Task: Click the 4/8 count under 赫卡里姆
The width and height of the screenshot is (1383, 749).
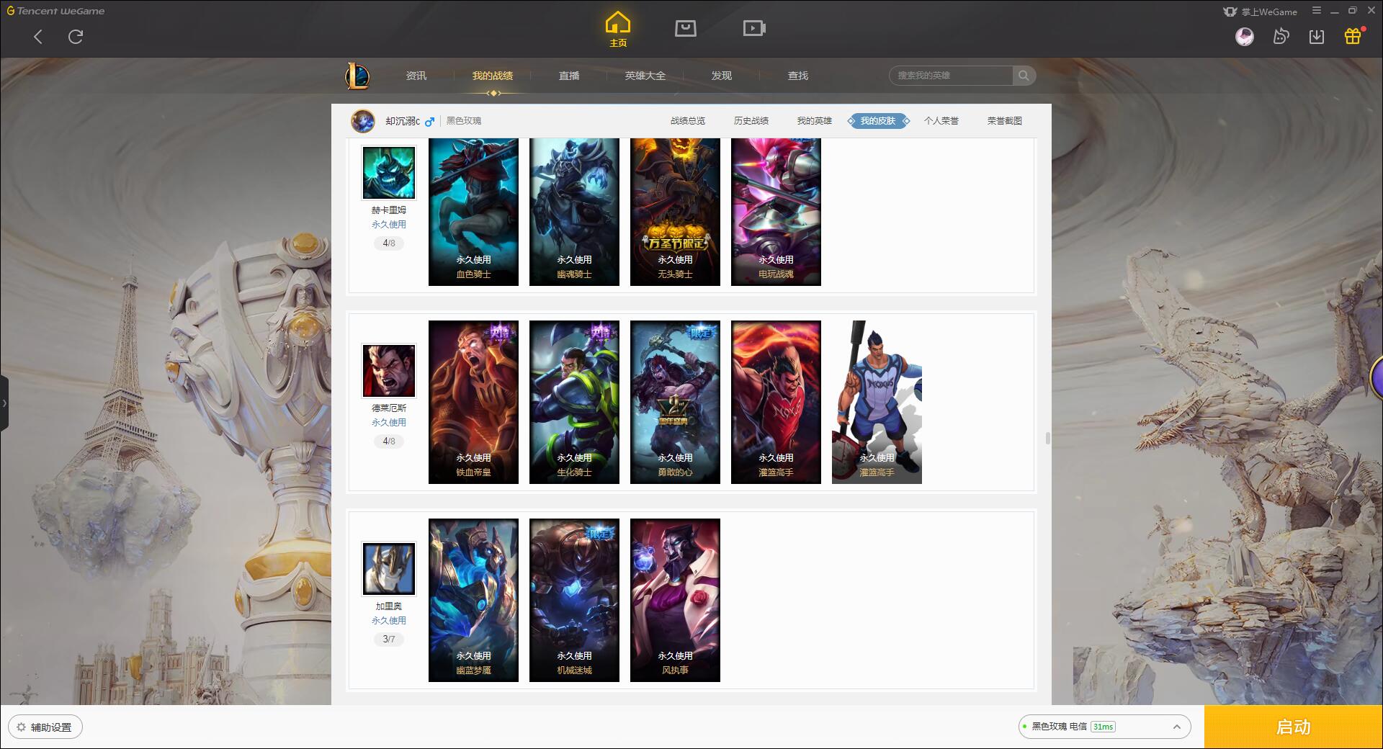Action: point(389,243)
